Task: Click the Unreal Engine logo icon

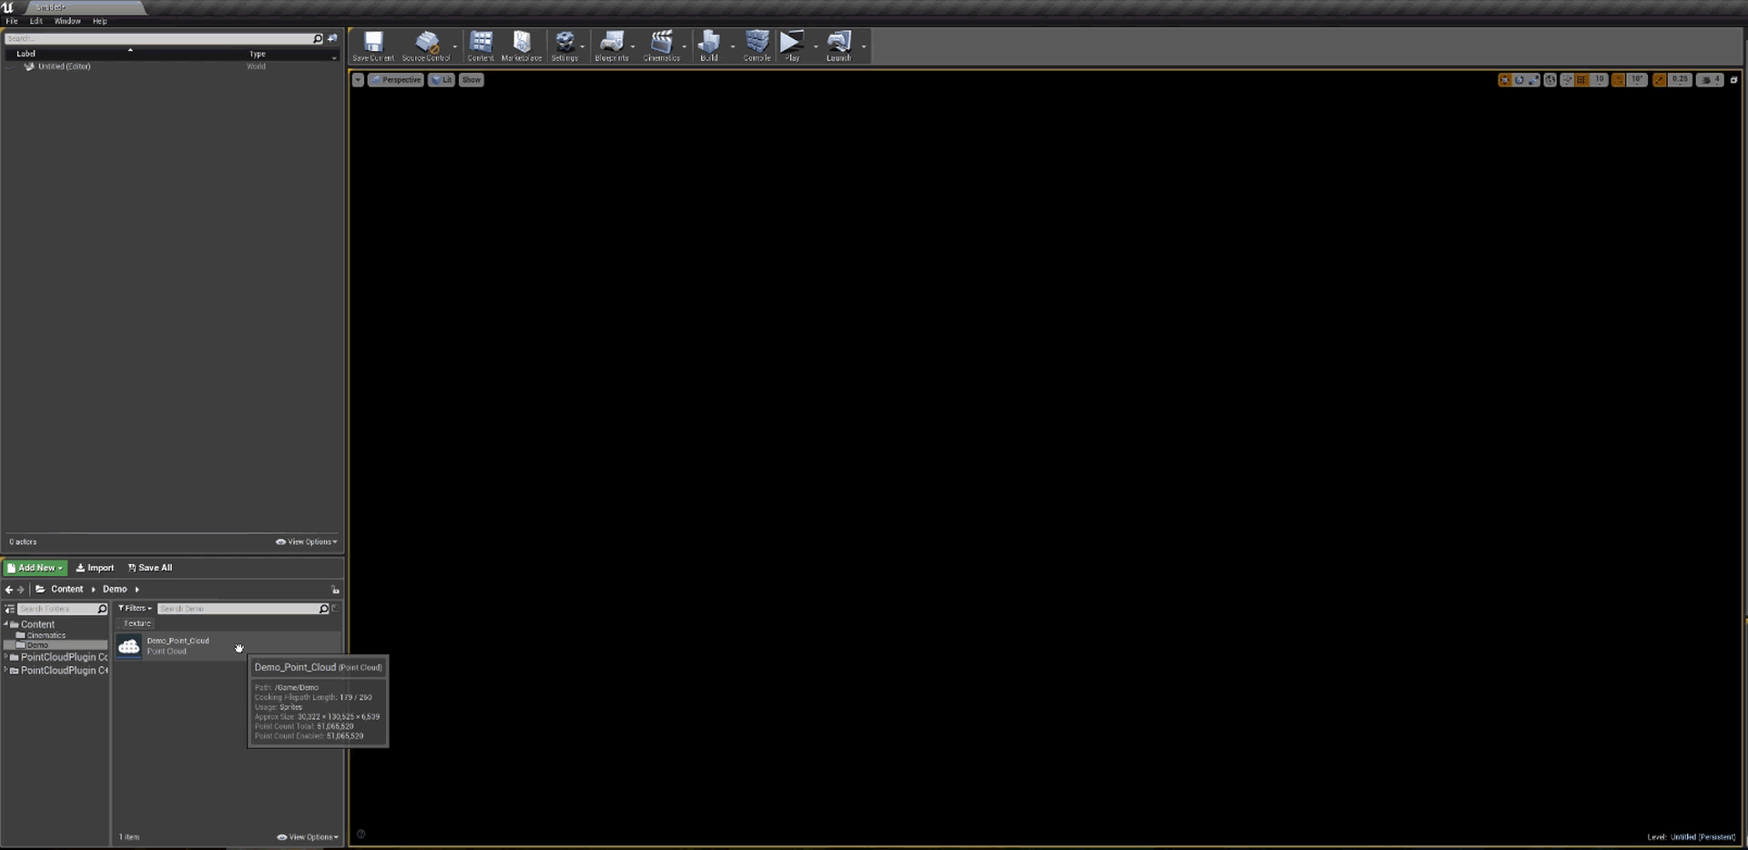Action: (x=8, y=7)
